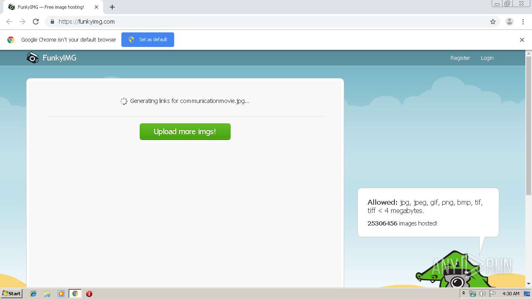
Task: Open the network tray icon
Action: (473, 294)
